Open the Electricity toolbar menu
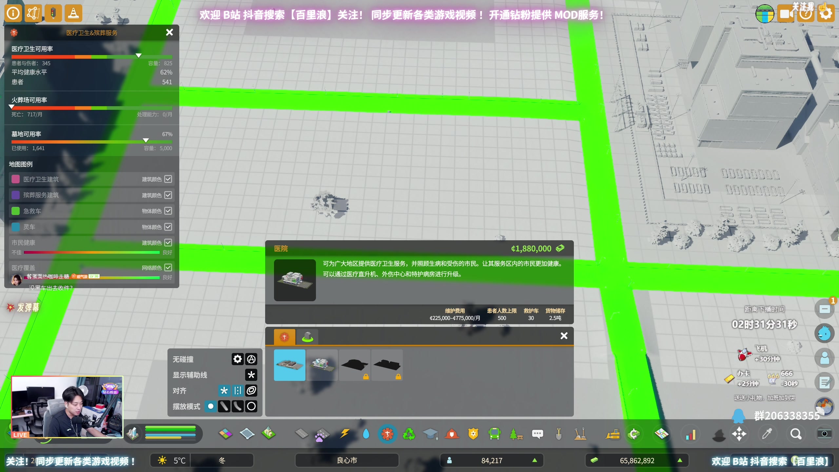This screenshot has width=839, height=472. click(344, 434)
